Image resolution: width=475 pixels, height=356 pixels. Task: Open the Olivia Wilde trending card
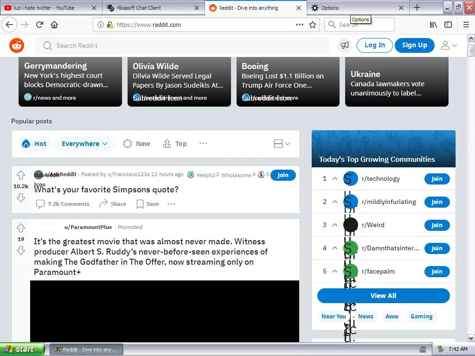point(179,82)
